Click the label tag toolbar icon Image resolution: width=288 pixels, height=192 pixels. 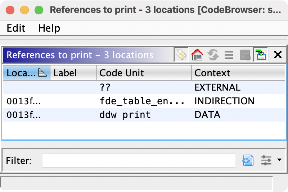point(181,55)
